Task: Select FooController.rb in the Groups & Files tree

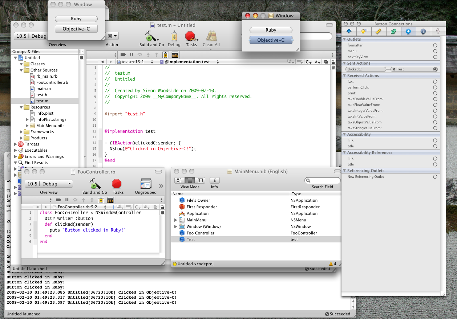Action: coord(52,82)
